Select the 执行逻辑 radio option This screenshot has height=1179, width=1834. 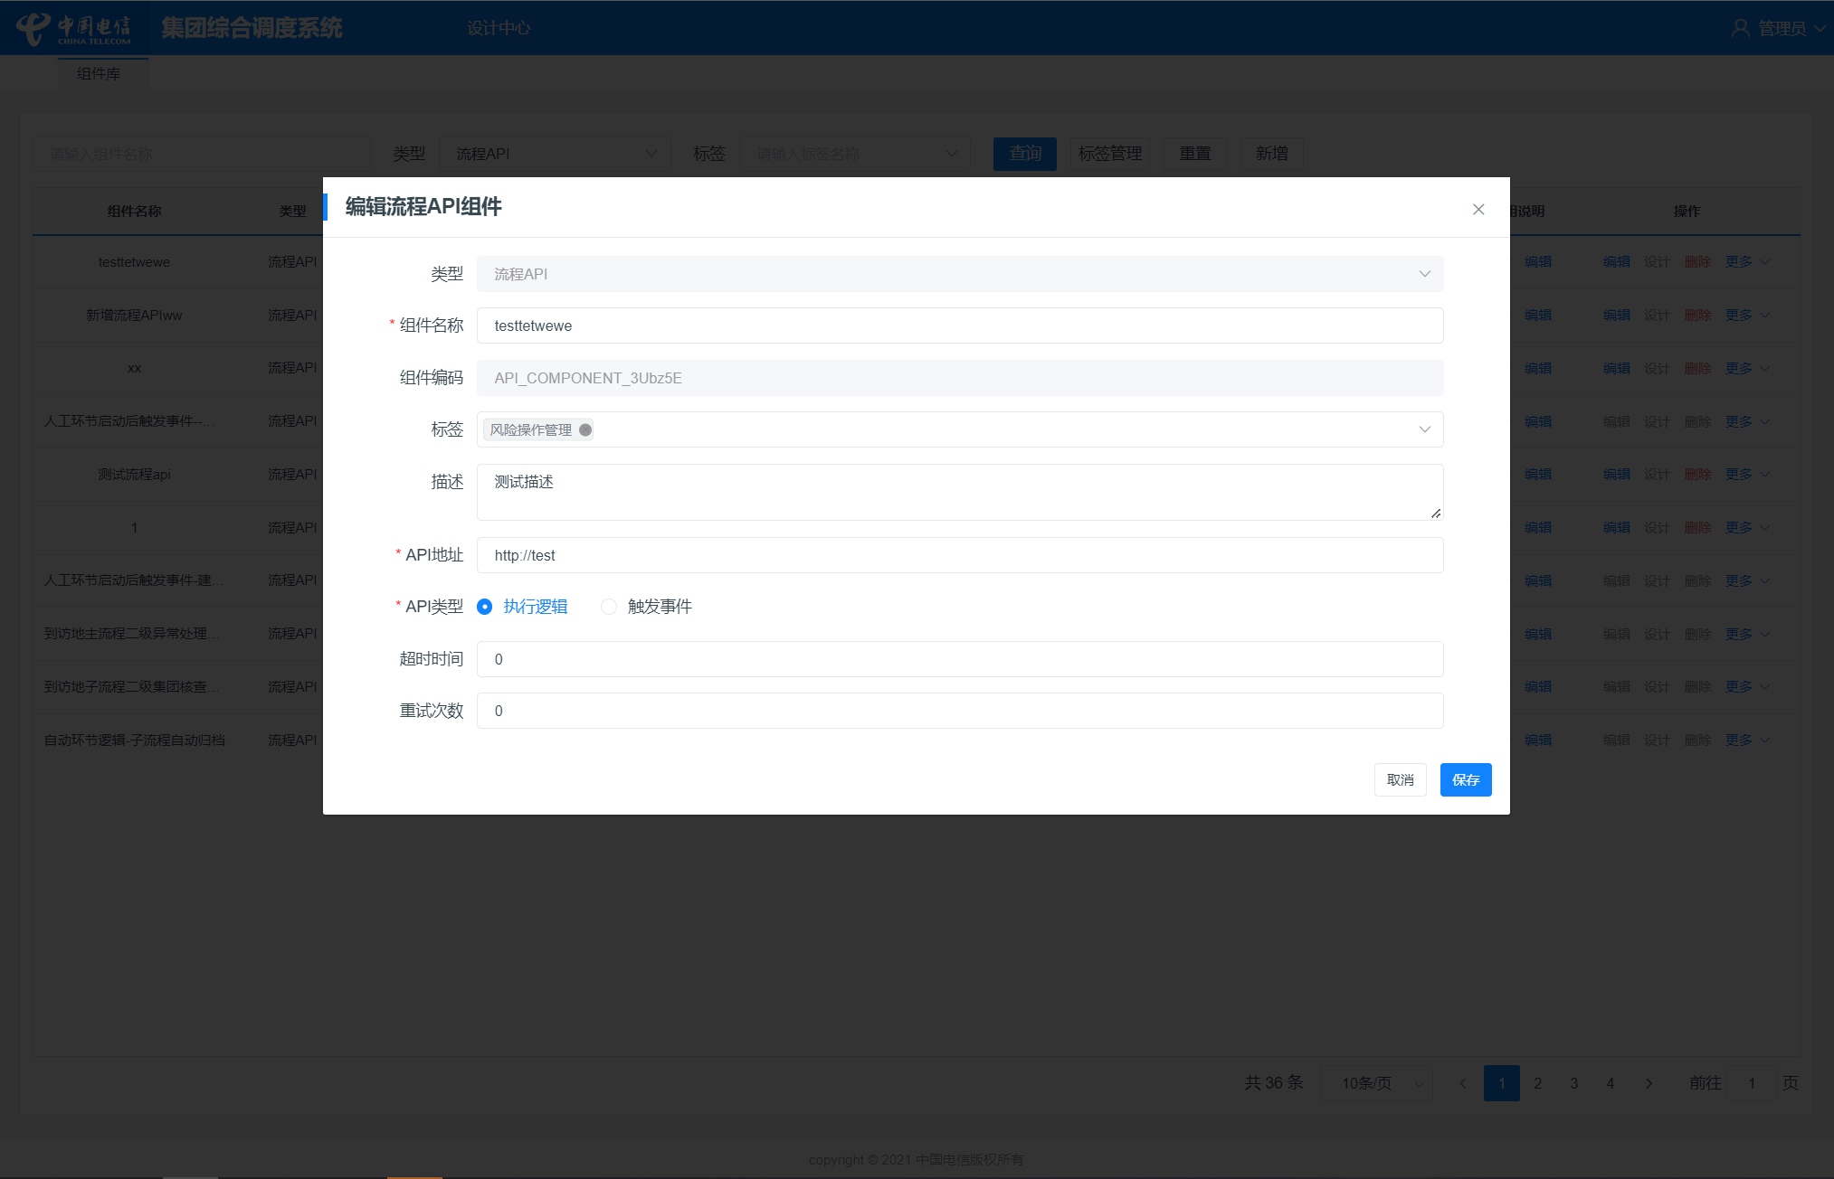(x=485, y=607)
